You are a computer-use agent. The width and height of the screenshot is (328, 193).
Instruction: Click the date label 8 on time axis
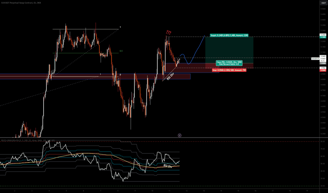[x=118, y=191]
